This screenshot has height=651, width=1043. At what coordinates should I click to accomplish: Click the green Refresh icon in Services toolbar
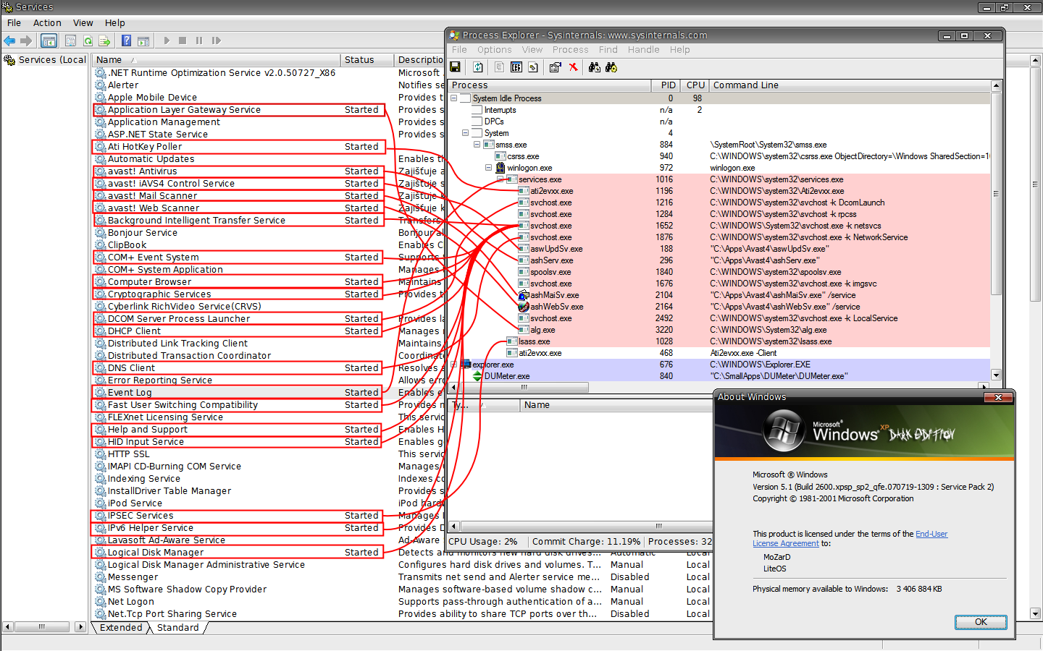point(88,41)
